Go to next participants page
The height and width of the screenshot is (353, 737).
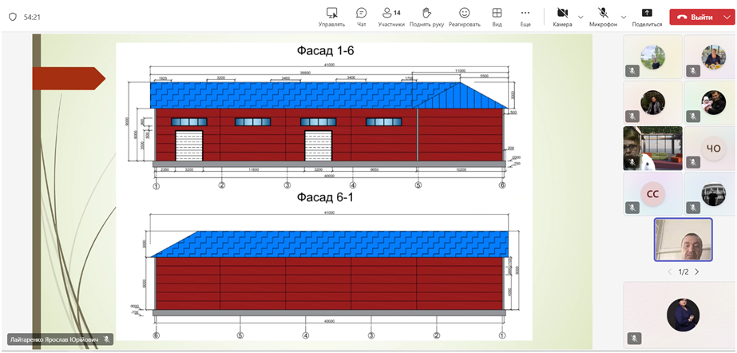point(696,272)
